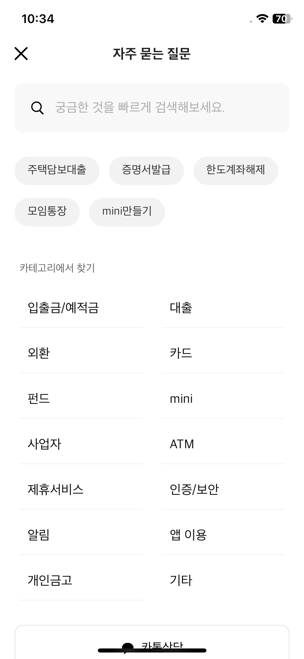Open the 개인금고 category
This screenshot has height=659, width=304.
point(81,580)
